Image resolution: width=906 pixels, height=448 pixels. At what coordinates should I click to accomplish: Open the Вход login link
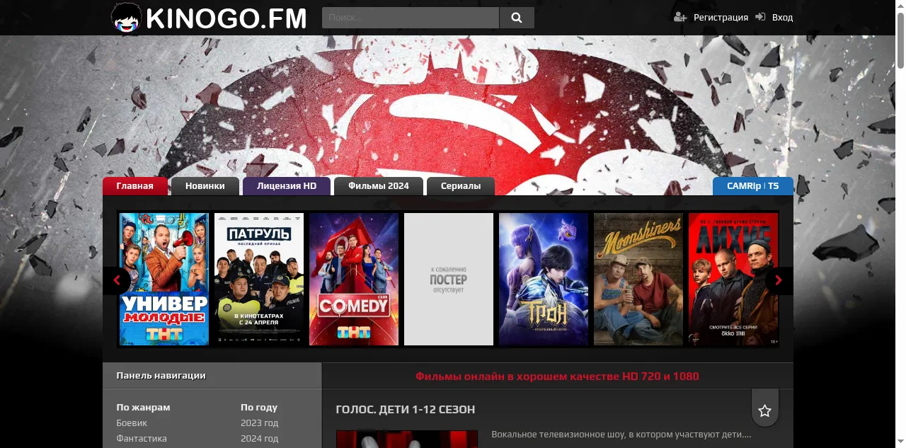[782, 17]
